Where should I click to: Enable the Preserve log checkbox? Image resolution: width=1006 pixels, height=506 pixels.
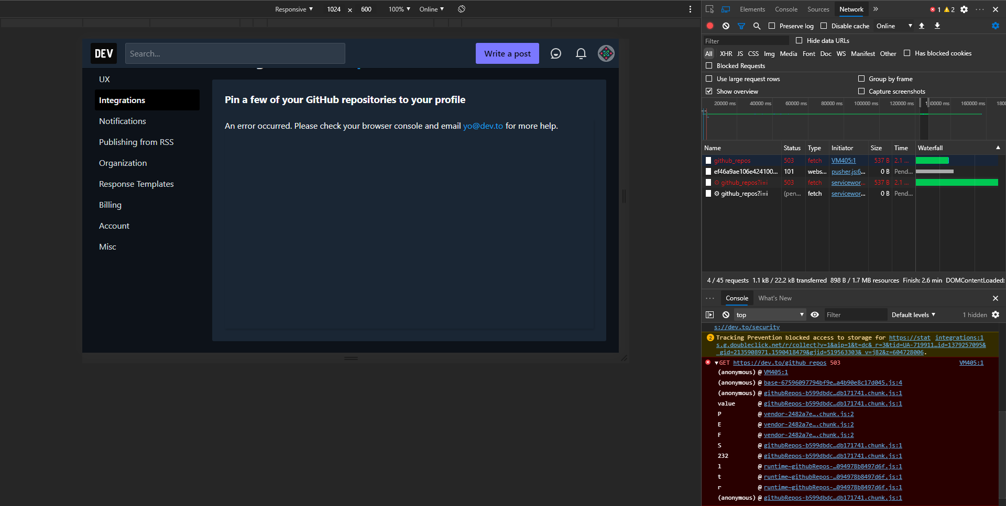tap(771, 26)
